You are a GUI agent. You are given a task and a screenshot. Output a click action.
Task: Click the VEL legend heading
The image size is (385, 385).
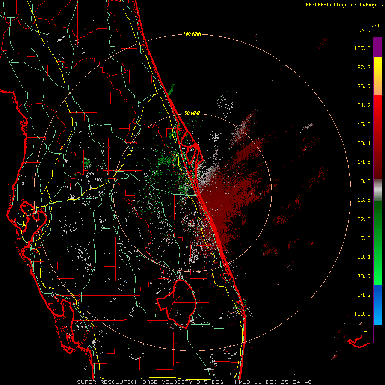(376, 26)
